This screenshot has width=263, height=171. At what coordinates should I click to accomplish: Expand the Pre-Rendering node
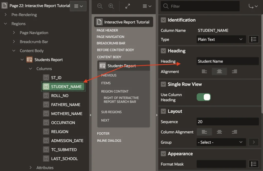pos(6,15)
